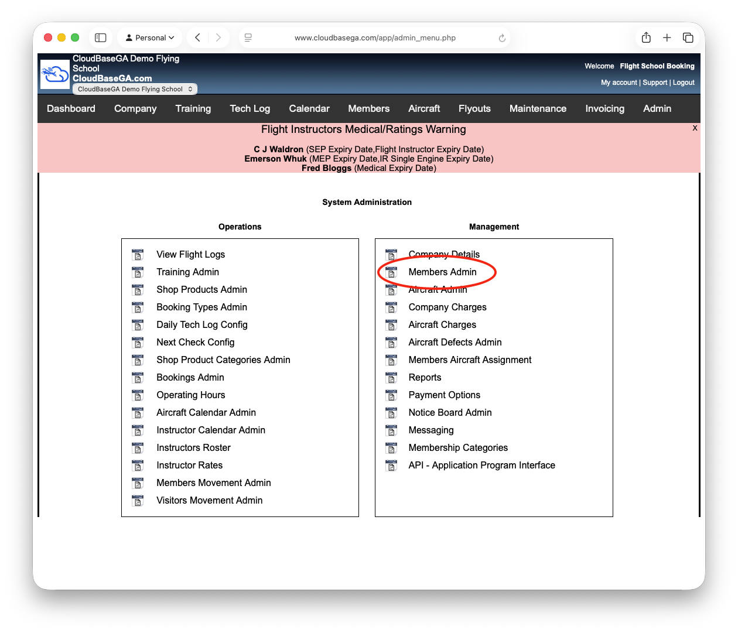This screenshot has height=633, width=738.
Task: Open Instructor Calendar Admin link
Action: (211, 430)
